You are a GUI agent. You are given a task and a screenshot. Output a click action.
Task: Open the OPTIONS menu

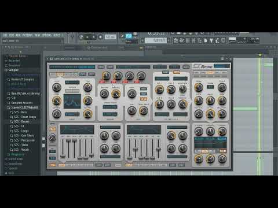click(x=46, y=35)
